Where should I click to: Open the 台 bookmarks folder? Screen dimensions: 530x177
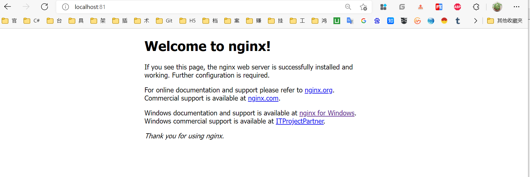coord(54,21)
